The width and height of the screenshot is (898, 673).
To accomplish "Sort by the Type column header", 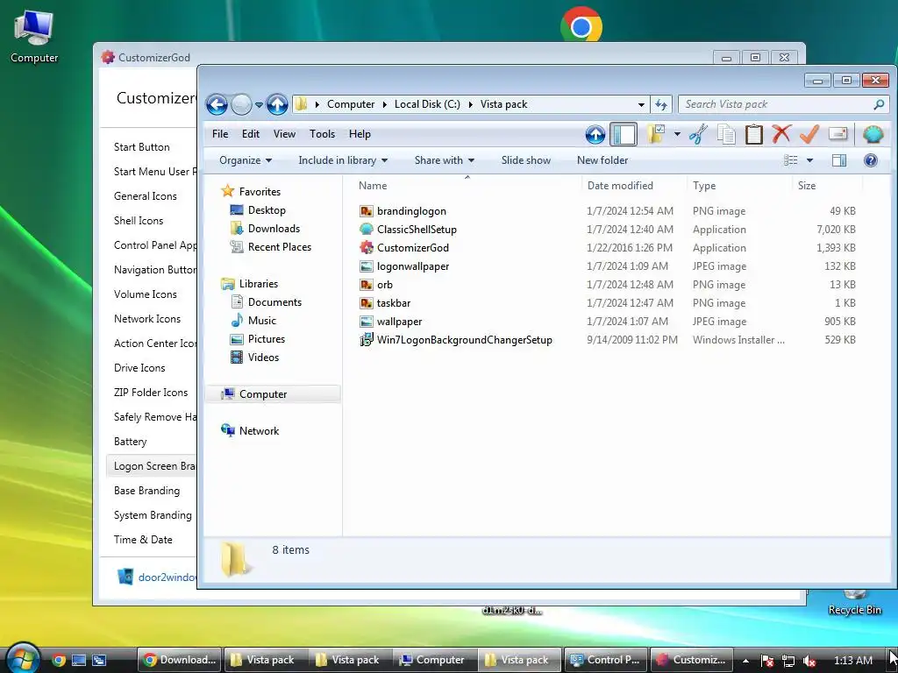I will (739, 186).
